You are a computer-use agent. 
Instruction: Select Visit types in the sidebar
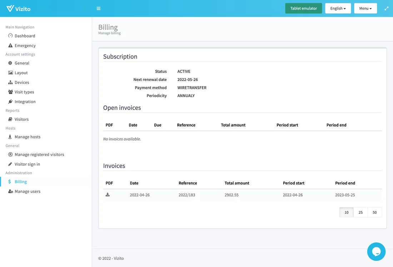pos(24,92)
